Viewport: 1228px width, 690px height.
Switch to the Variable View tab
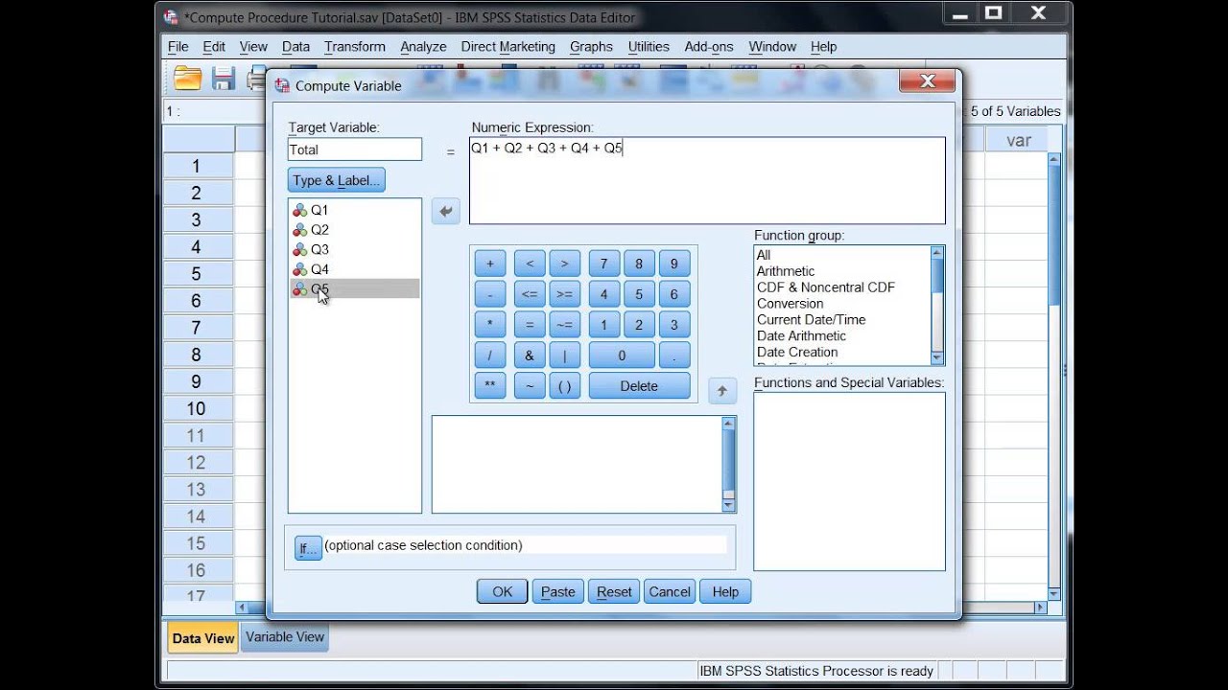click(x=285, y=637)
